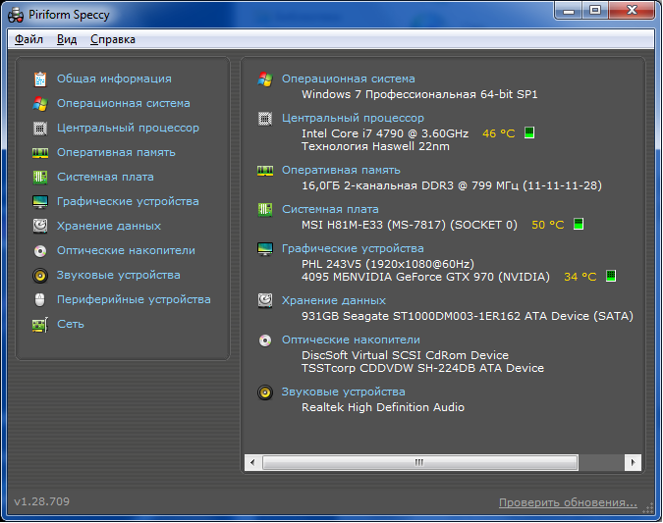This screenshot has width=663, height=523.
Task: Click the optical disc icon in the sidebar
Action: click(40, 251)
